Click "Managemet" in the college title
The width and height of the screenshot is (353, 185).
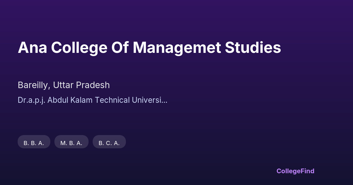pyautogui.click(x=177, y=48)
